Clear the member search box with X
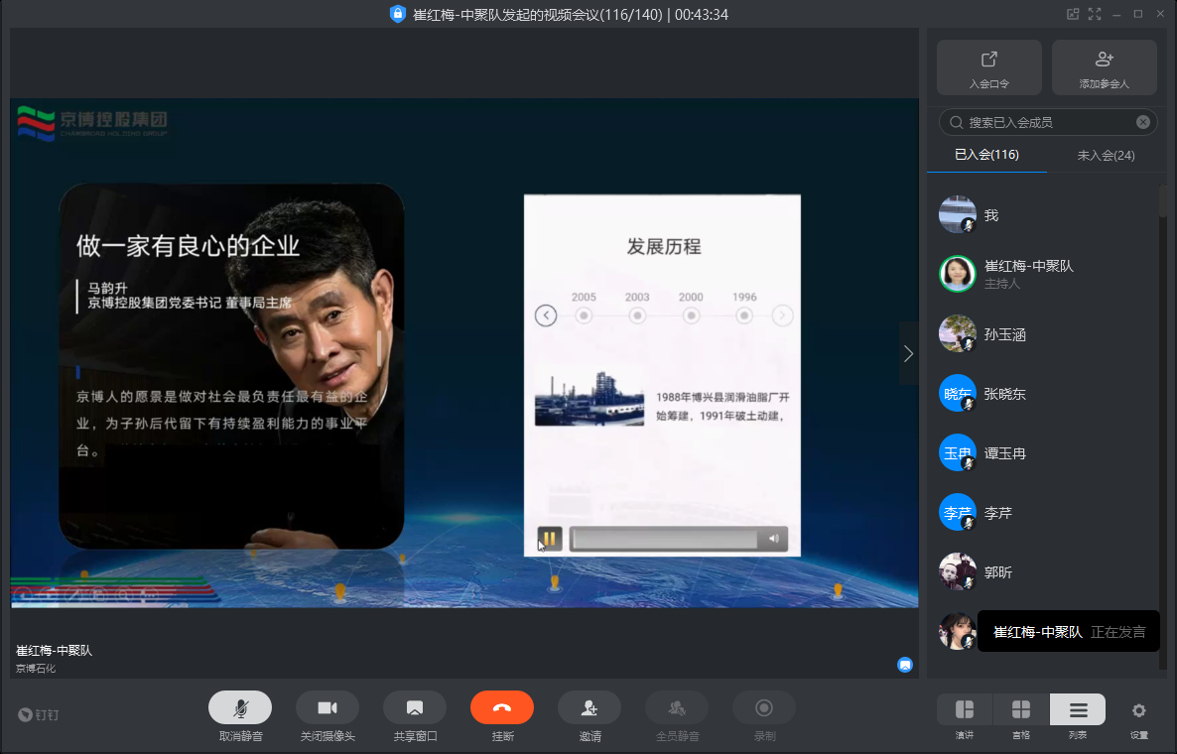Viewport: 1177px width, 754px height. (1143, 122)
